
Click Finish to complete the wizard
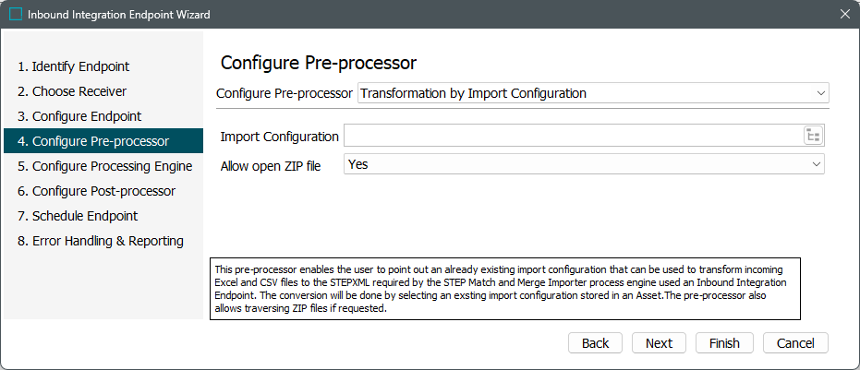tap(724, 343)
